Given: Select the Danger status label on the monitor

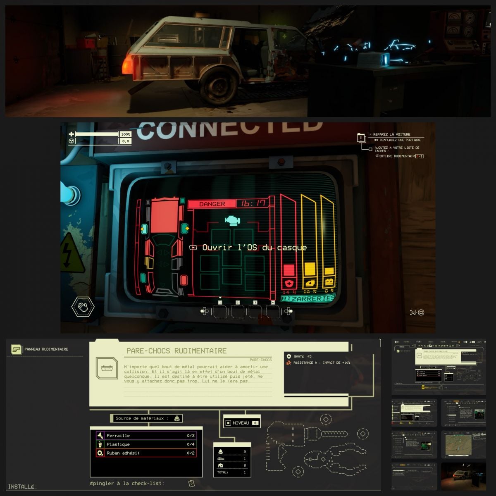Looking at the screenshot, I should 212,204.
